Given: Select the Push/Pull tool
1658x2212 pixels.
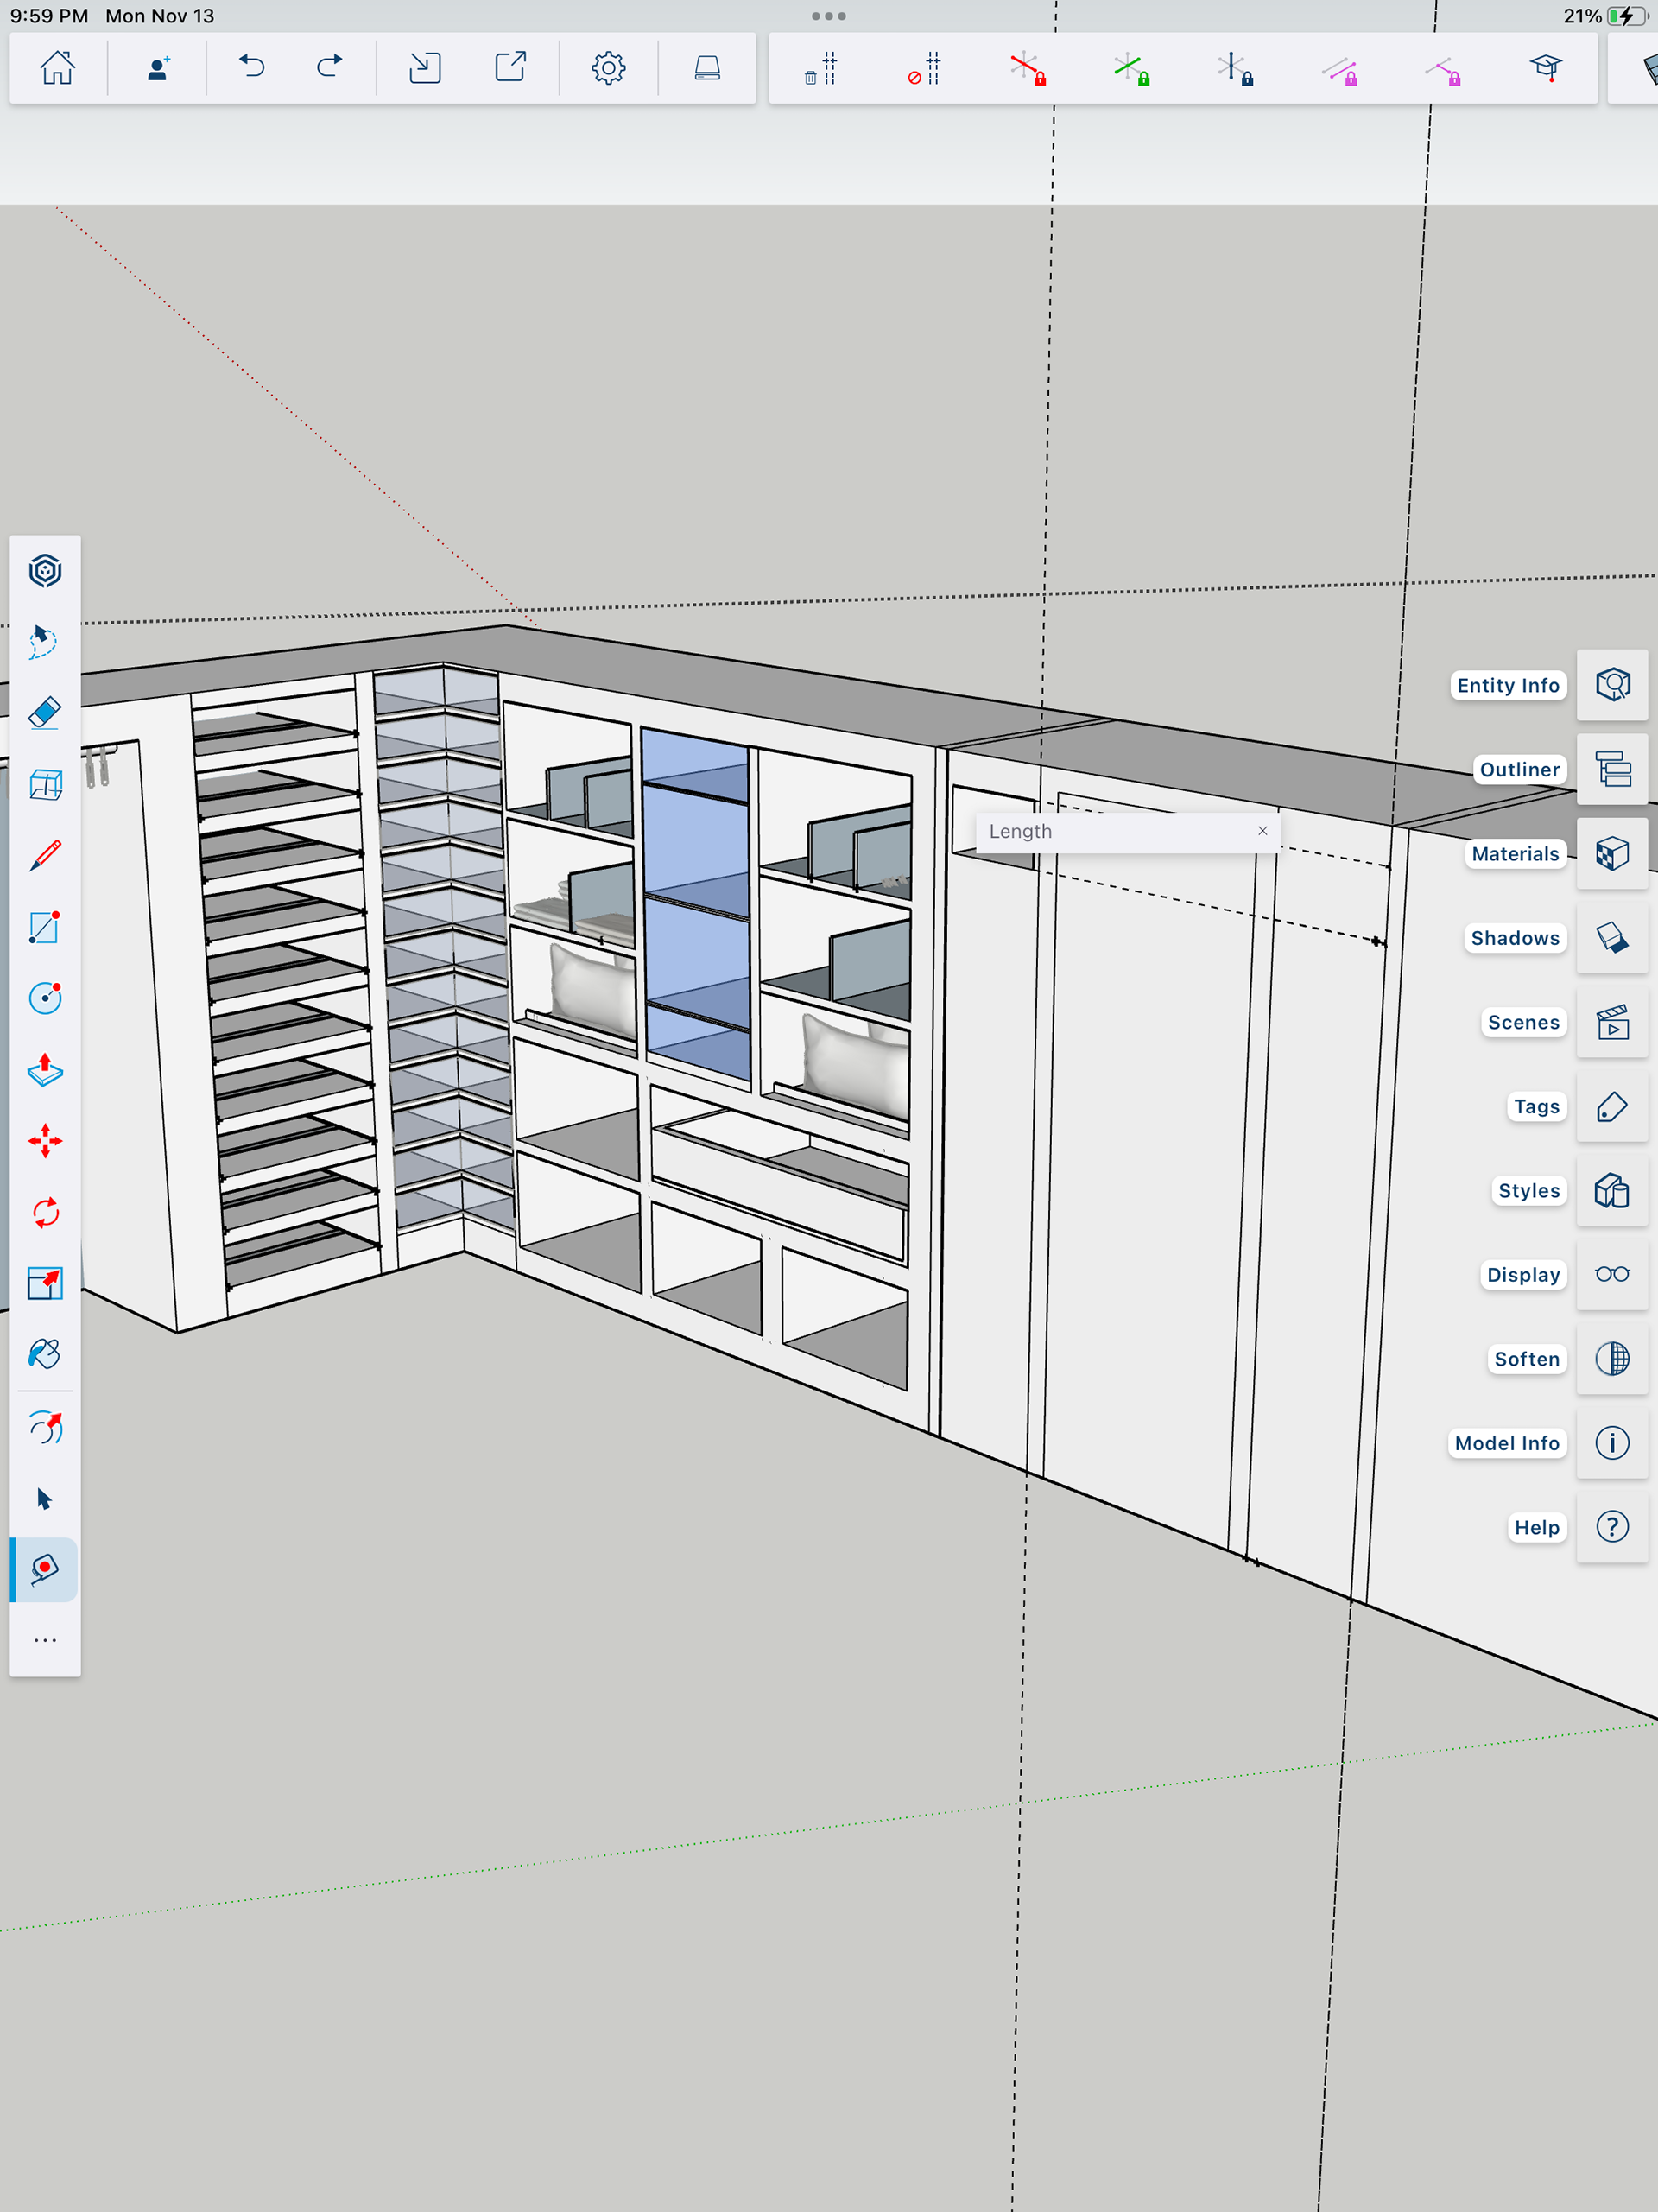Looking at the screenshot, I should 45,1070.
